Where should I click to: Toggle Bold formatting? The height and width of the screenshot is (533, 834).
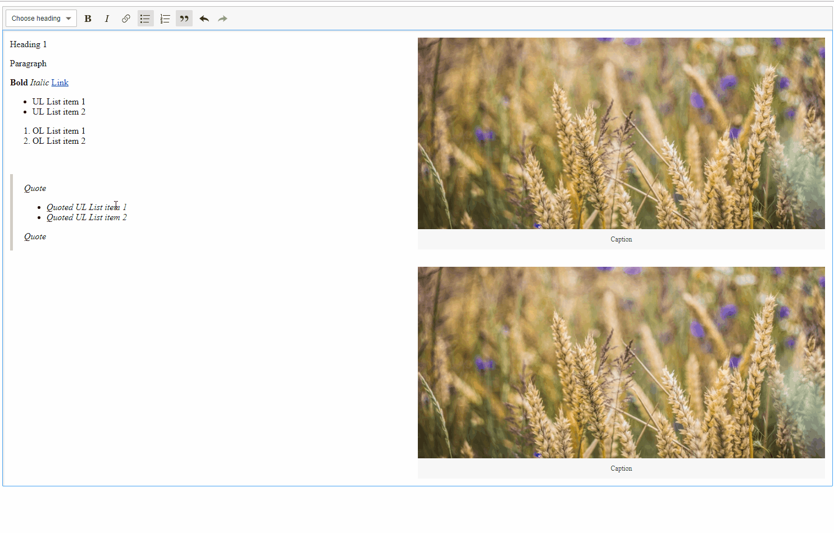(88, 19)
